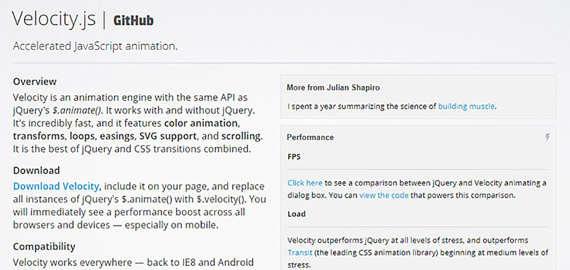The width and height of the screenshot is (570, 270).
Task: Visit the Transit library link
Action: [x=299, y=252]
